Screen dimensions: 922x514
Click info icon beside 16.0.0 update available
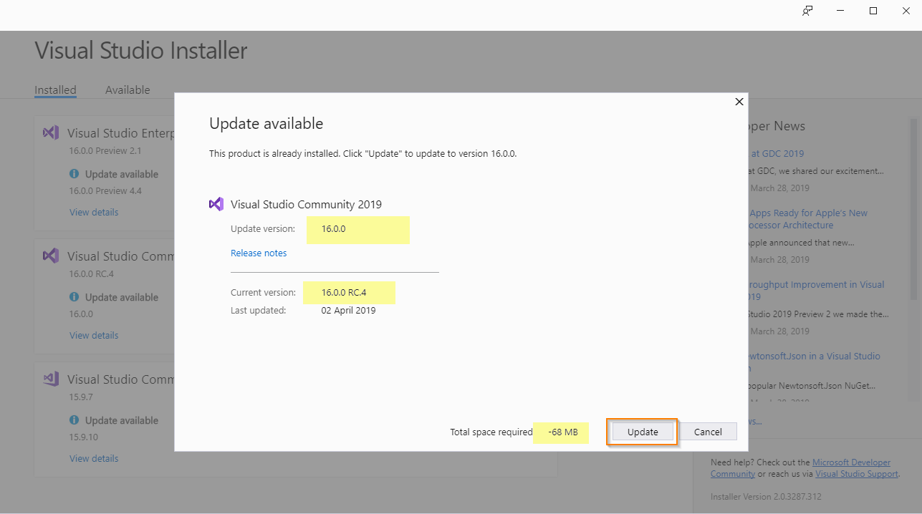[x=75, y=297]
